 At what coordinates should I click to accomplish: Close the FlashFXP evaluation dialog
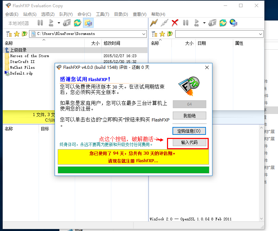point(207,67)
